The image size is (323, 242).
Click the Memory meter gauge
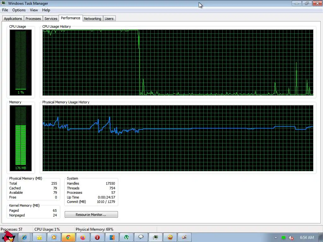(21, 138)
